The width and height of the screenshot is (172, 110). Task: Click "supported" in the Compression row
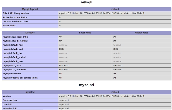coord(64,100)
